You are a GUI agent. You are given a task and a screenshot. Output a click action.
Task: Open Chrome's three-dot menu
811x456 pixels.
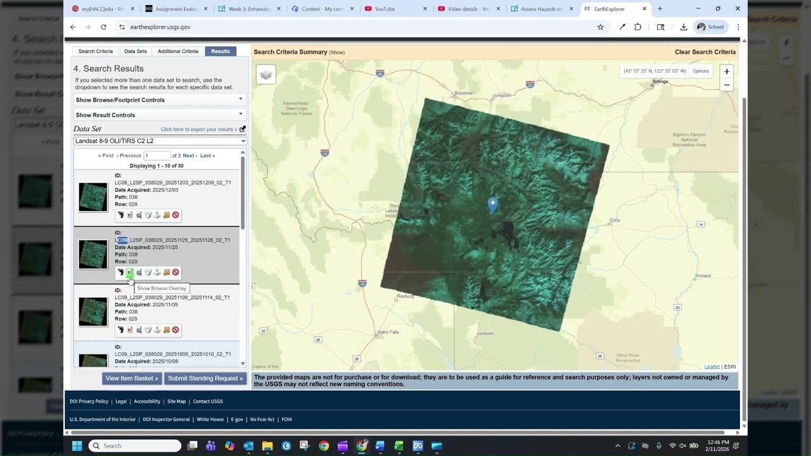[x=738, y=27]
